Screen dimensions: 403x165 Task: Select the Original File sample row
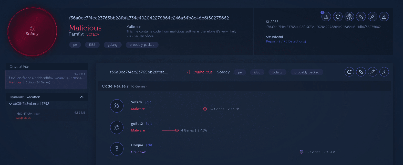click(x=46, y=80)
